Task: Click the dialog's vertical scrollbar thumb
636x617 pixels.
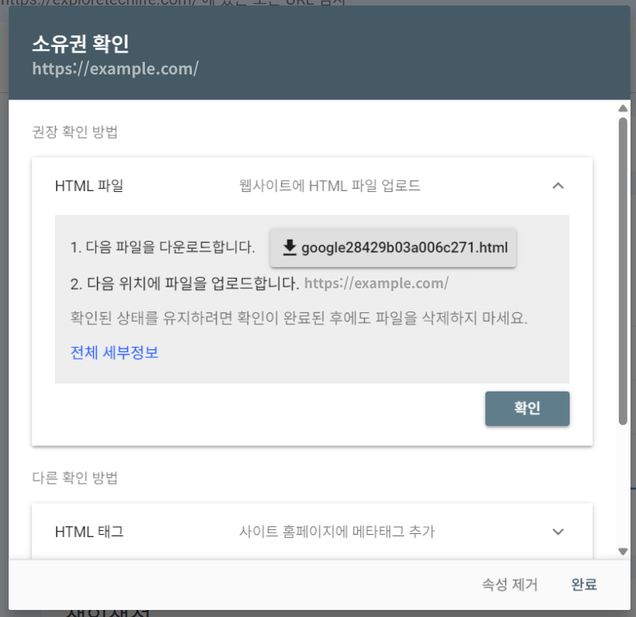Action: [623, 271]
